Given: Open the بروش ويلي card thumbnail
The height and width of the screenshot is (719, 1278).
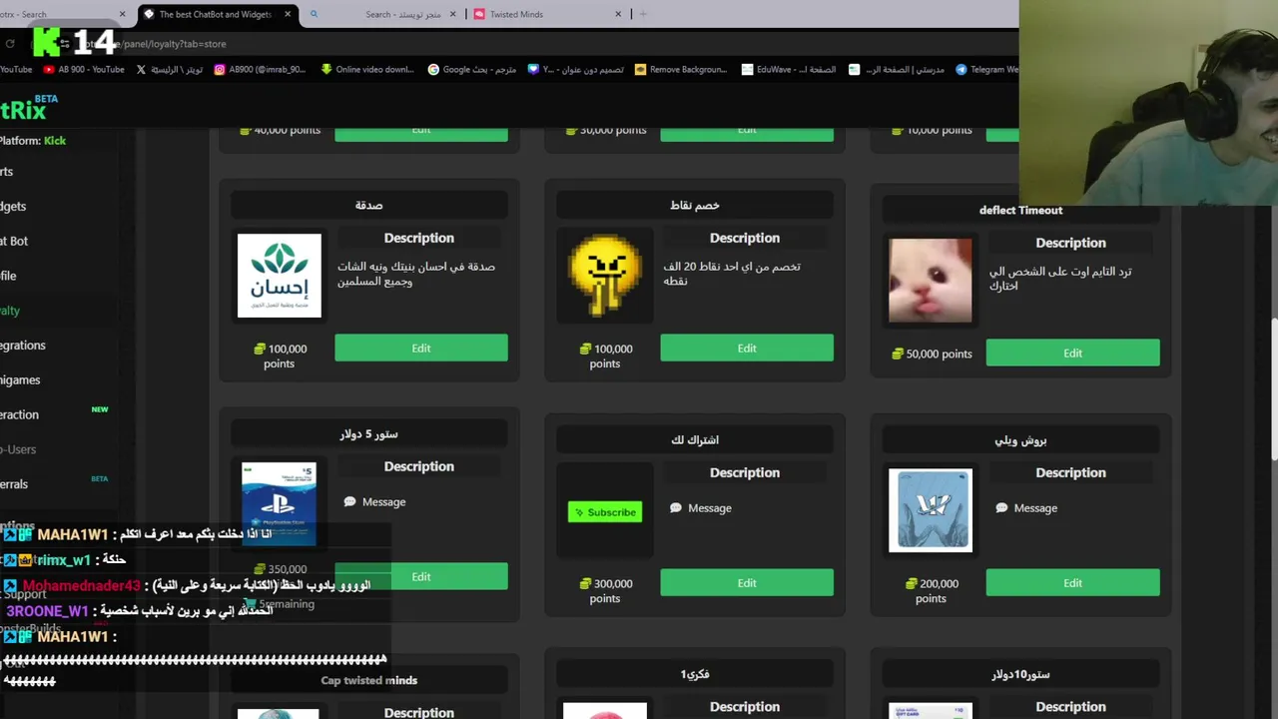Looking at the screenshot, I should click(931, 510).
